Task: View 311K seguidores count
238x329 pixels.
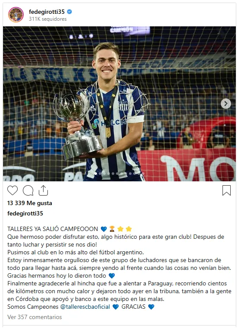Action: point(48,19)
